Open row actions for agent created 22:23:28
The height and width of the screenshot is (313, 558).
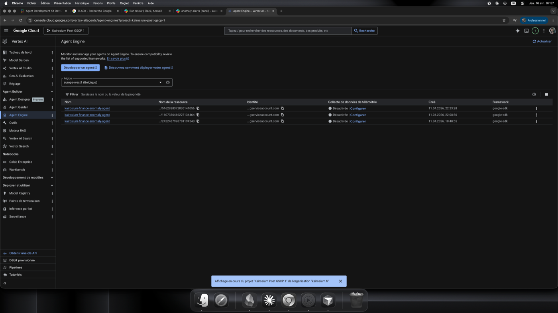pyautogui.click(x=536, y=108)
